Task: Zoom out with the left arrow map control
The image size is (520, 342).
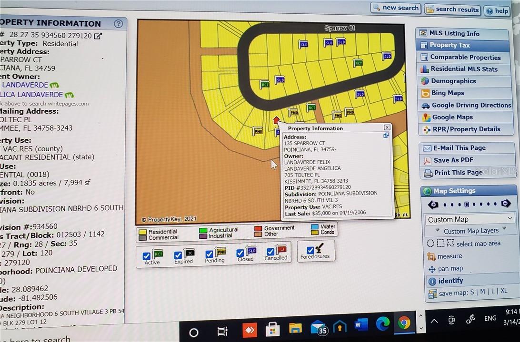Action: (x=433, y=205)
